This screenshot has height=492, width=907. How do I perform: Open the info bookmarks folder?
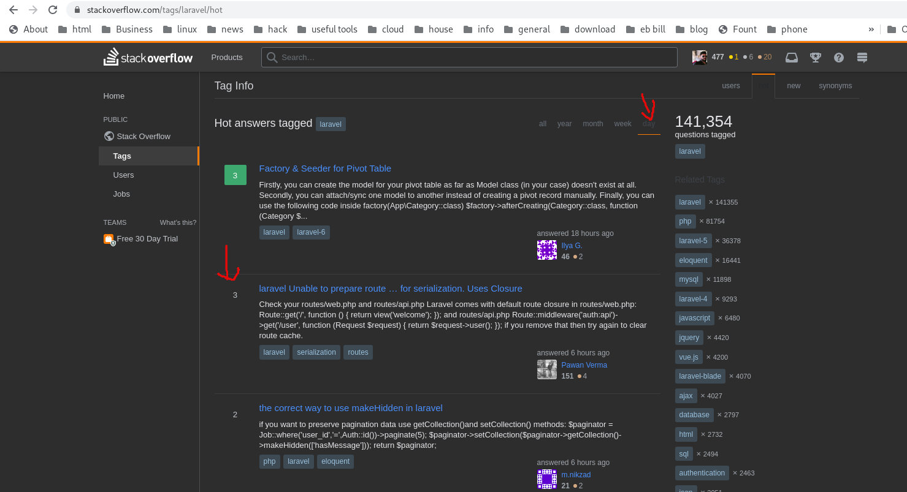[478, 29]
